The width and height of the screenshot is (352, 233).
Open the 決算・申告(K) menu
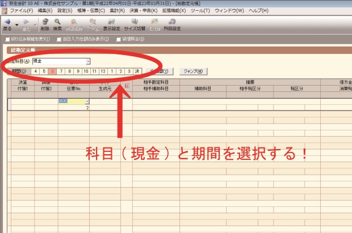point(144,11)
